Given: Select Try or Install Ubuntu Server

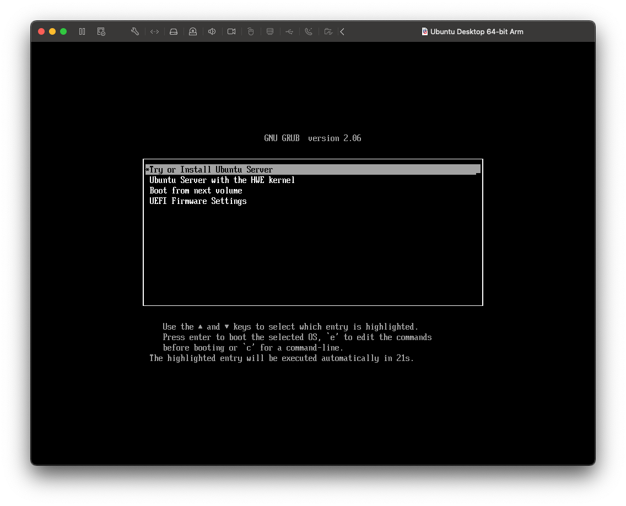Looking at the screenshot, I should (x=312, y=170).
